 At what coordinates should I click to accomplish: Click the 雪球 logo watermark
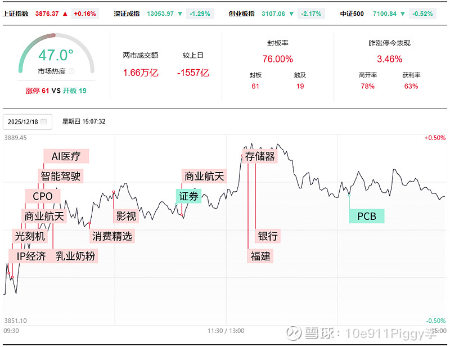pos(292,334)
